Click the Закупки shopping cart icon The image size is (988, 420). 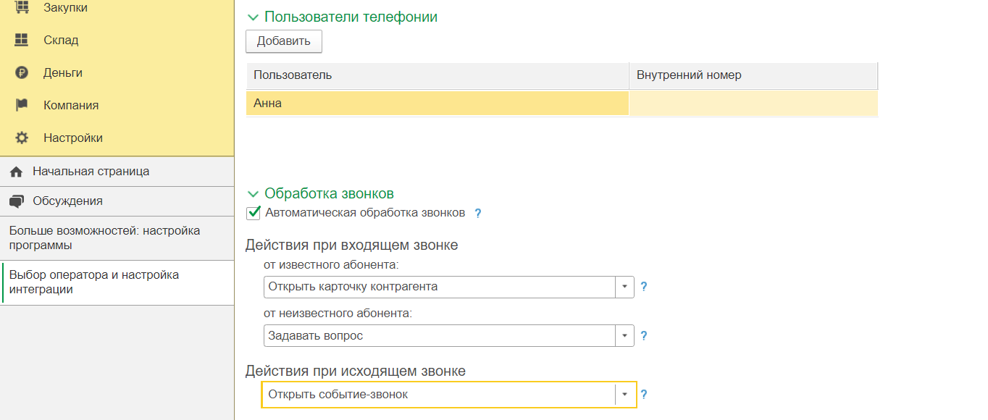22,7
